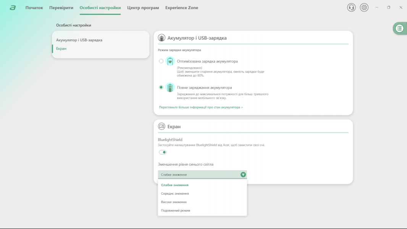
Task: Pick Подовжений режим option in list
Action: (176, 210)
